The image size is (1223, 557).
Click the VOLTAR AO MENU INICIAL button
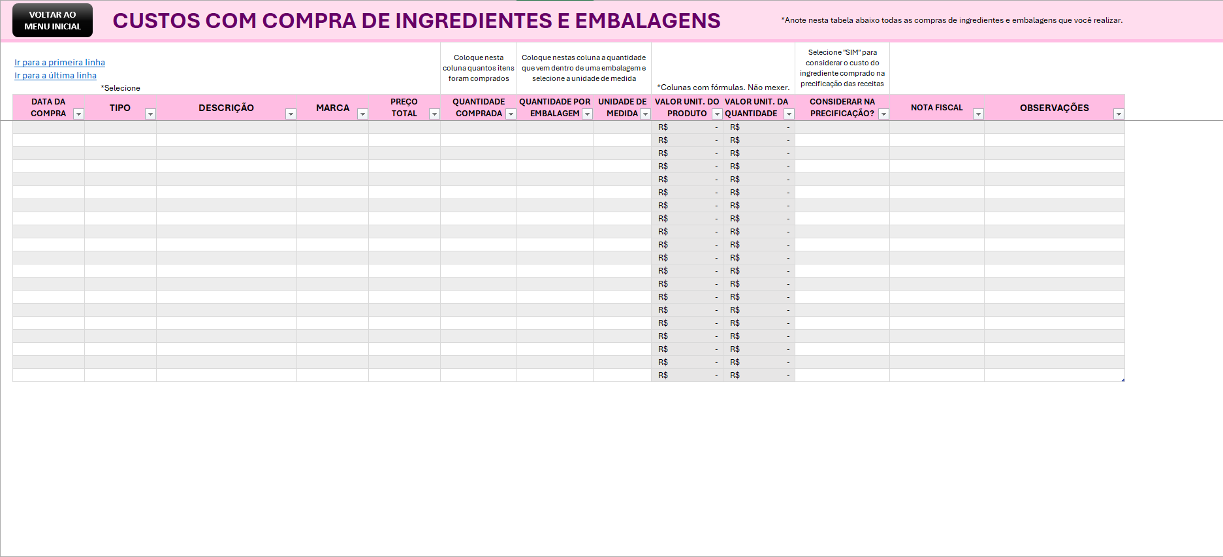pyautogui.click(x=52, y=20)
